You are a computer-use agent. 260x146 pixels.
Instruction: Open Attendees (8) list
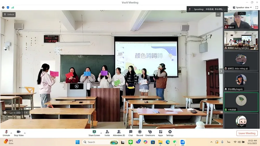click(x=119, y=133)
